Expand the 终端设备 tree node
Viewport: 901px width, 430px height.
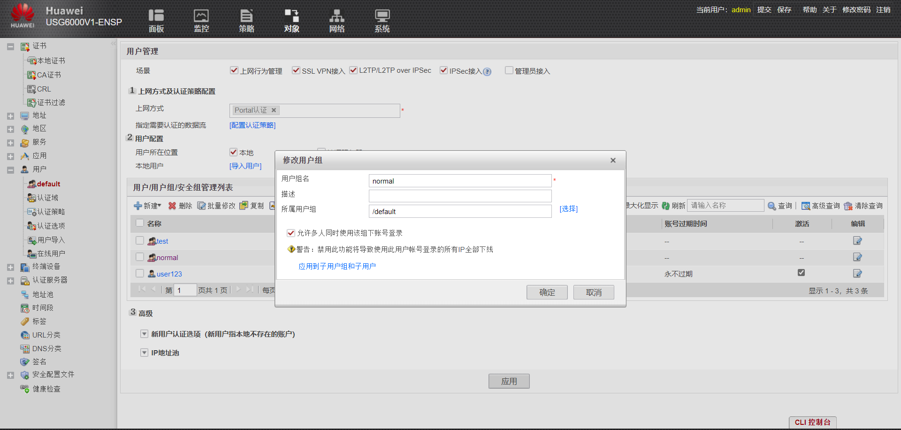point(10,267)
